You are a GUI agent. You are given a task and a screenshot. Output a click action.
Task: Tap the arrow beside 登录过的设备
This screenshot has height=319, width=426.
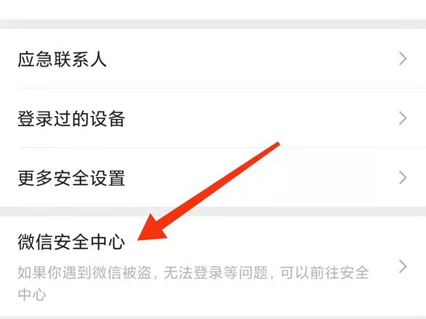pyautogui.click(x=403, y=118)
